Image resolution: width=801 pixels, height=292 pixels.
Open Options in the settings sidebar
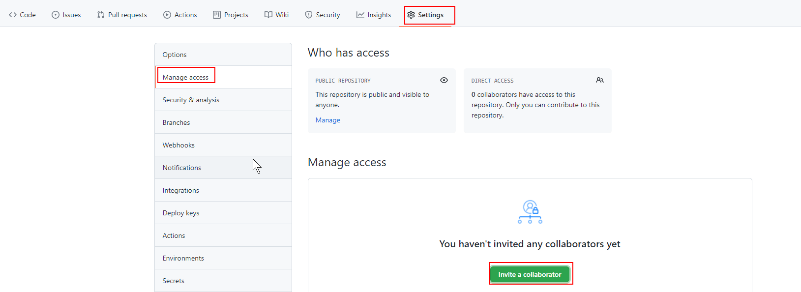tap(223, 55)
